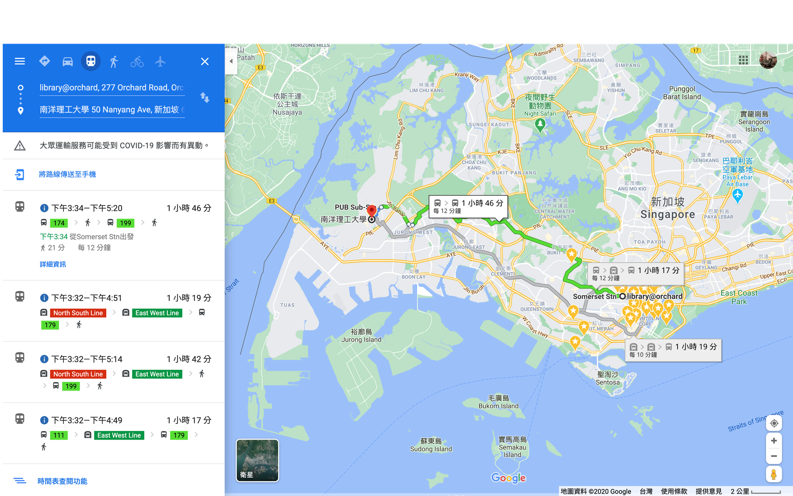The height and width of the screenshot is (496, 793).
Task: Switch to walking directions mode
Action: click(x=114, y=62)
